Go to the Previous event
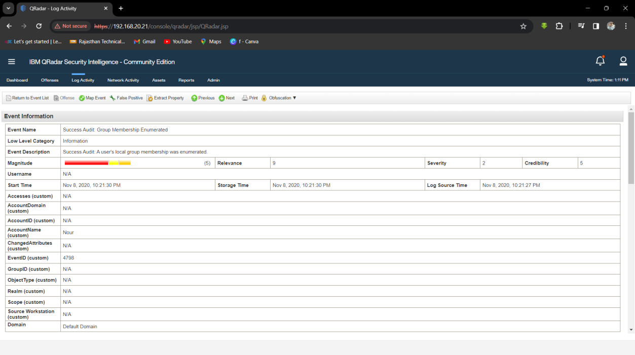This screenshot has height=355, width=635. (x=203, y=98)
